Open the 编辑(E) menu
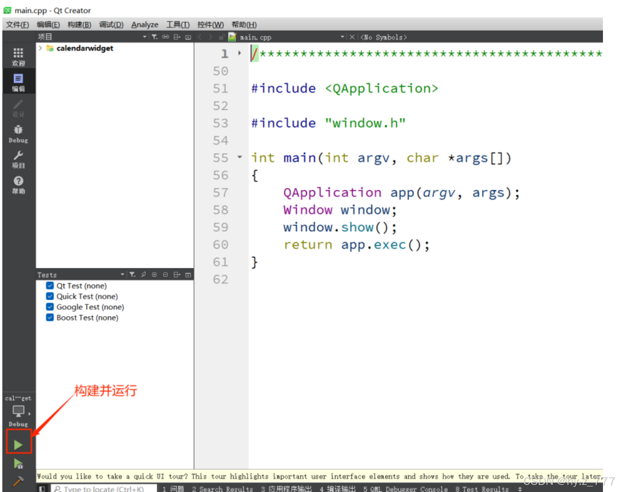 pyautogui.click(x=48, y=25)
